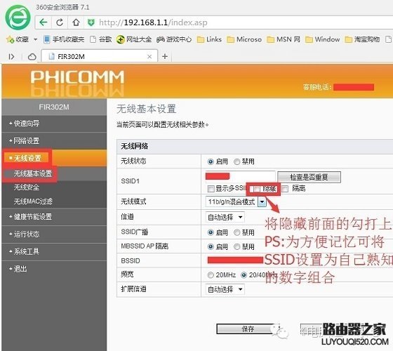The height and width of the screenshot is (351, 393).
Task: Open the 手机收藏夹 bookmark
Action: [x=64, y=39]
